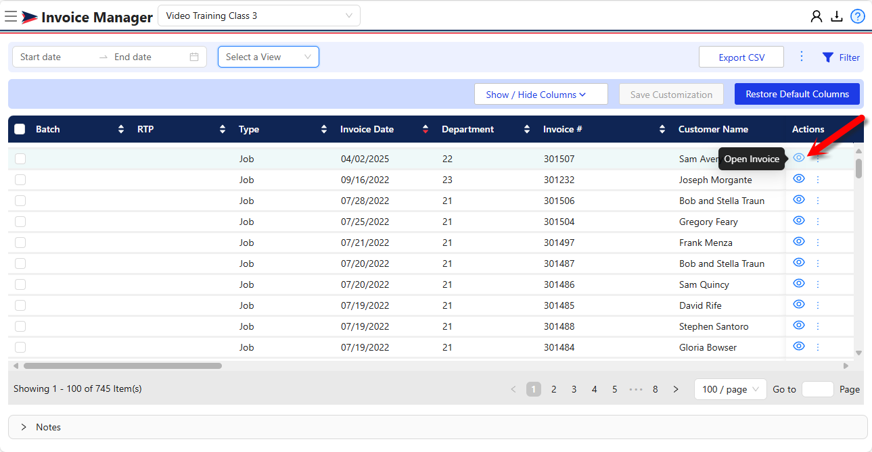Open the user profile icon
Image resolution: width=872 pixels, height=452 pixels.
click(817, 16)
